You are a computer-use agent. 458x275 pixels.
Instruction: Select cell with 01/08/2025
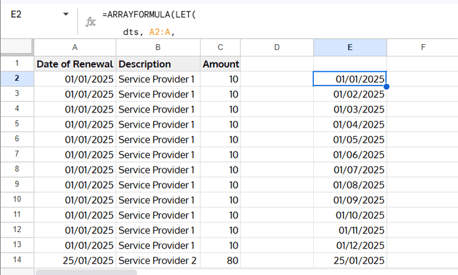[350, 185]
